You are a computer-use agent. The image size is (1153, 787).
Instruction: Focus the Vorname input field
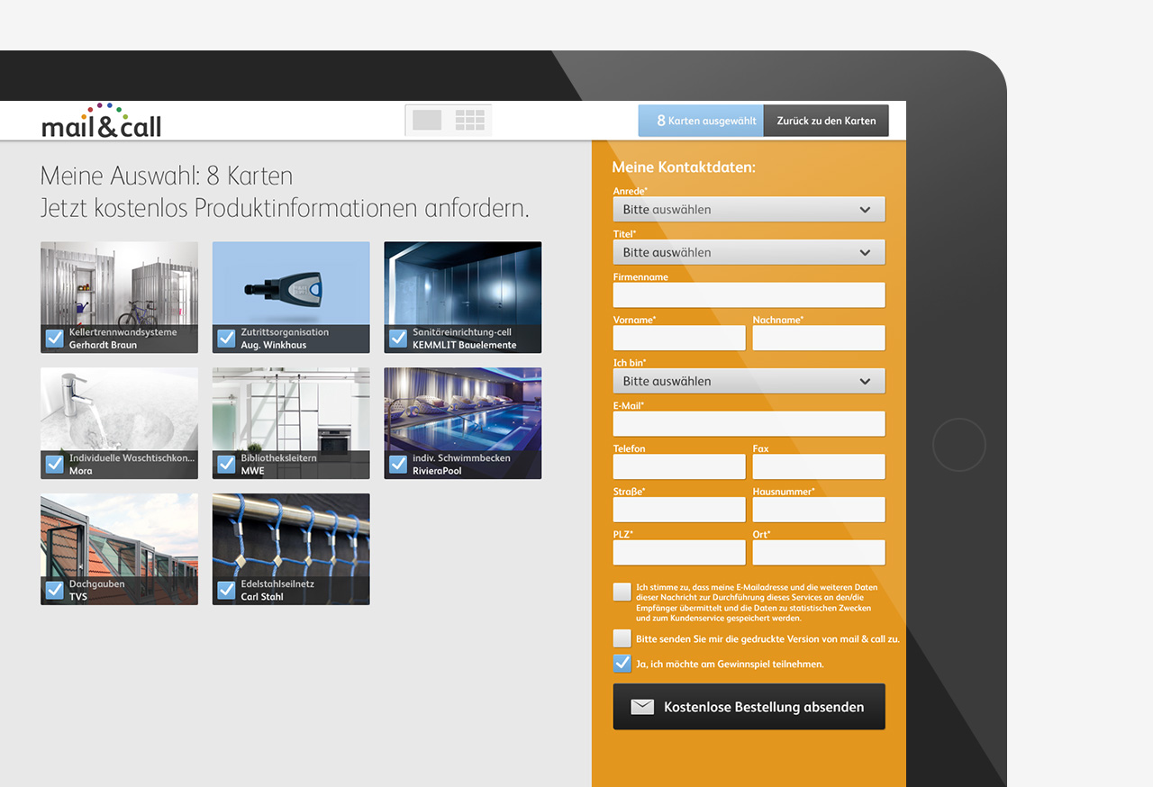[679, 338]
